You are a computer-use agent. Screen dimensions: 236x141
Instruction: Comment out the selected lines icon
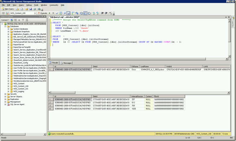click(x=94, y=13)
